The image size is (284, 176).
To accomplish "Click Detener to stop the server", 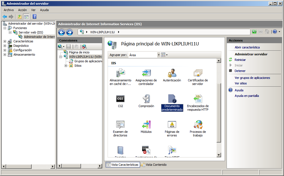I will (240, 71).
